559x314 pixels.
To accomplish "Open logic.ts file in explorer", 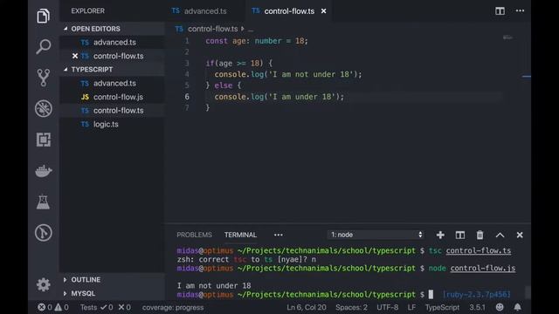I will (112, 124).
